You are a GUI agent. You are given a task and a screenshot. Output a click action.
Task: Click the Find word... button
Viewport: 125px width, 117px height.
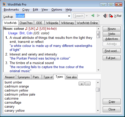112,51
